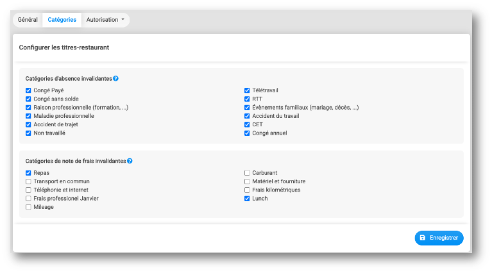The width and height of the screenshot is (492, 273).
Task: Uncheck the RTT absence category
Action: 247,99
